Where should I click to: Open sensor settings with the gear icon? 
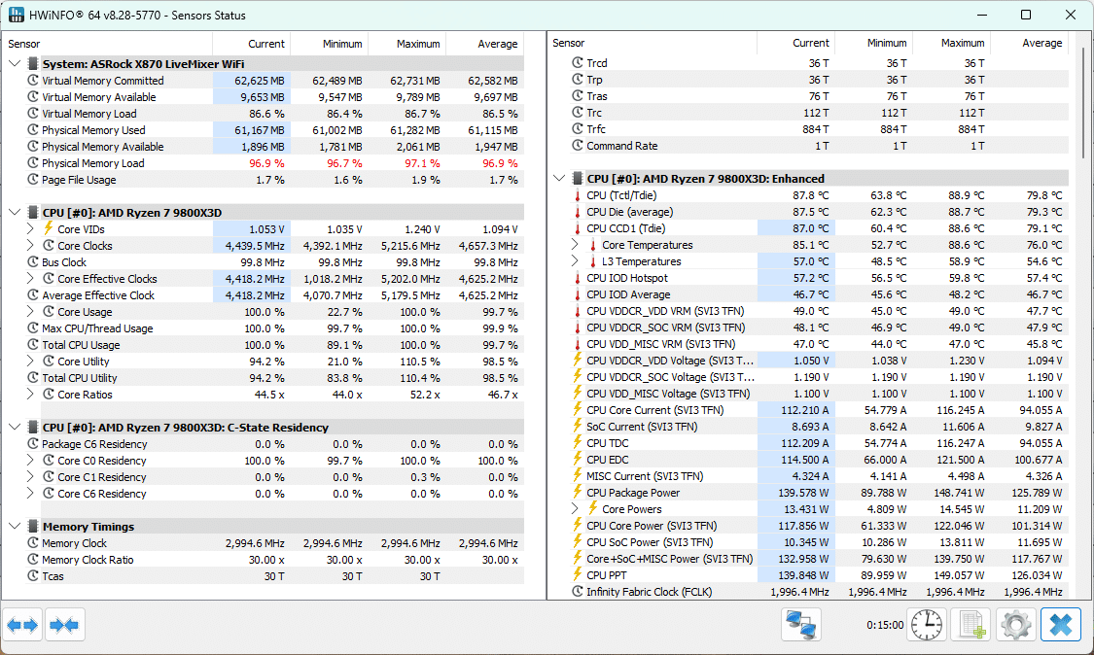point(1015,624)
